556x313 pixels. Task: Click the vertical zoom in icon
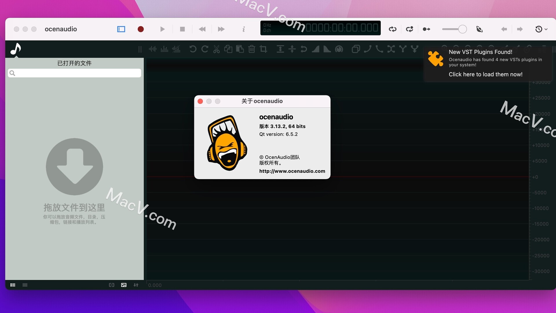click(280, 49)
